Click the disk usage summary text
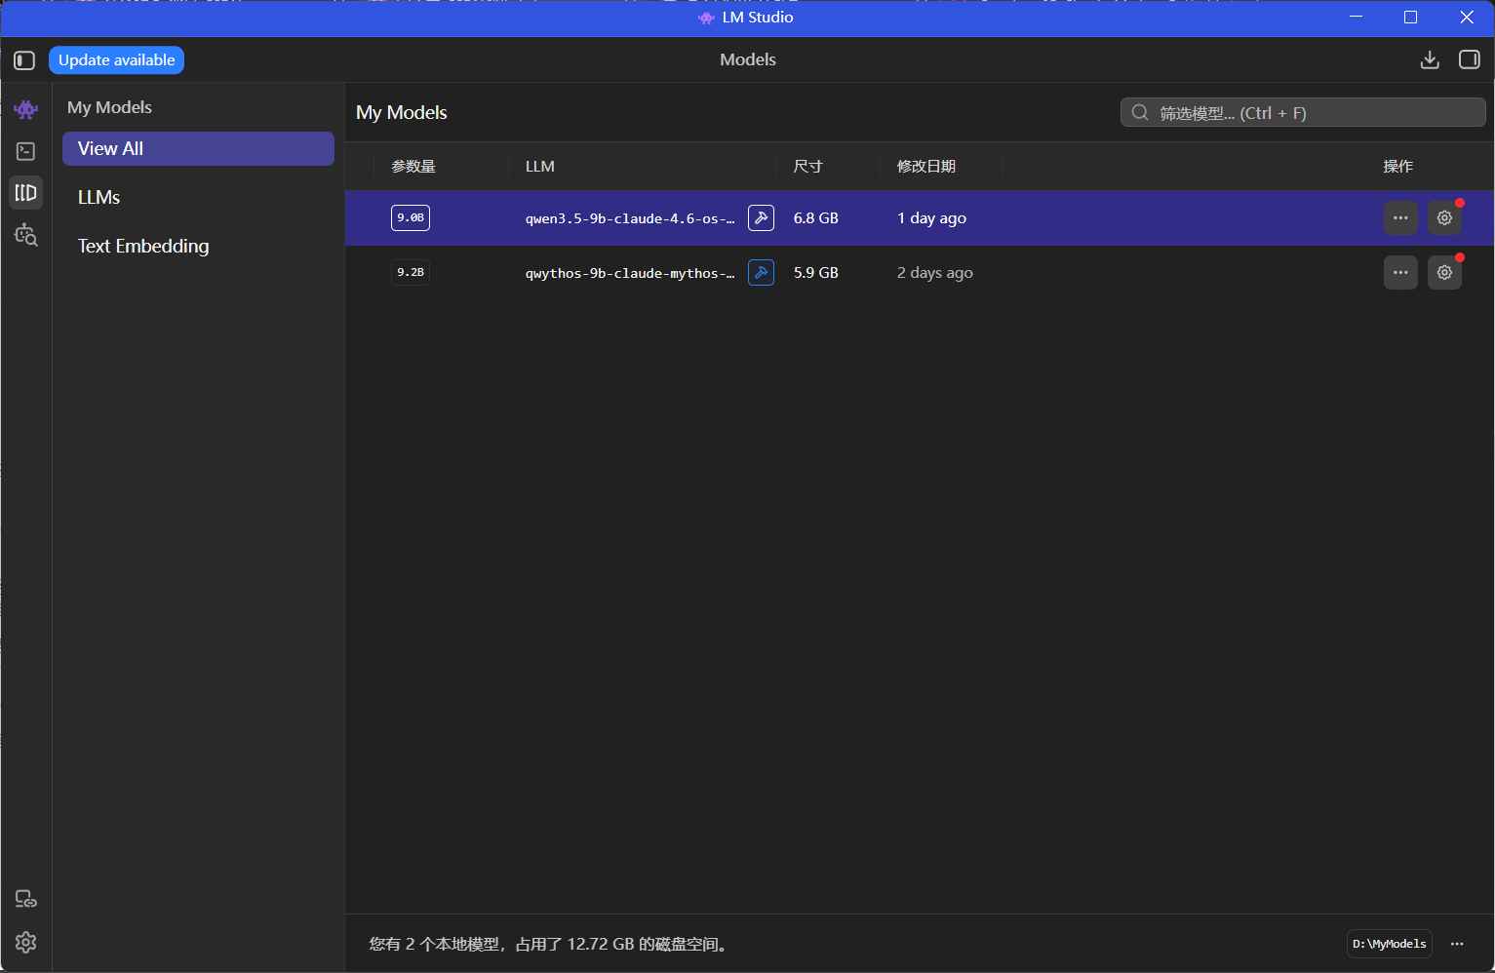 [550, 944]
